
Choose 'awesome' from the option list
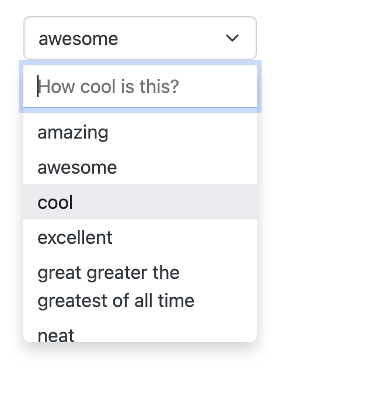[x=140, y=167]
